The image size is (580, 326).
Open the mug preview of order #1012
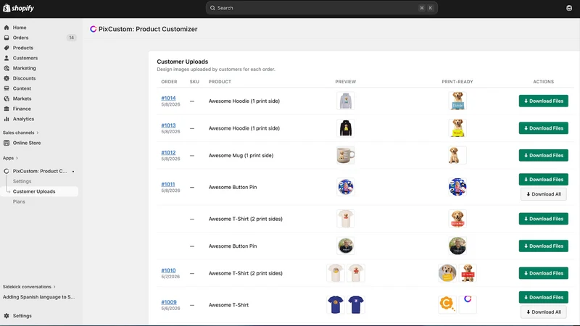pos(346,155)
